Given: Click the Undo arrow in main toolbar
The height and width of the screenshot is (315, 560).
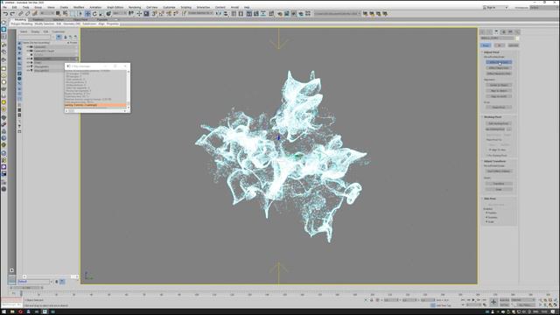Looking at the screenshot, I should point(6,14).
